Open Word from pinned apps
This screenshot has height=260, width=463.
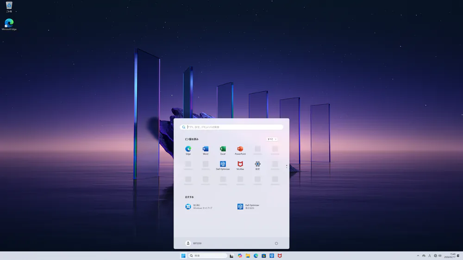[206, 149]
